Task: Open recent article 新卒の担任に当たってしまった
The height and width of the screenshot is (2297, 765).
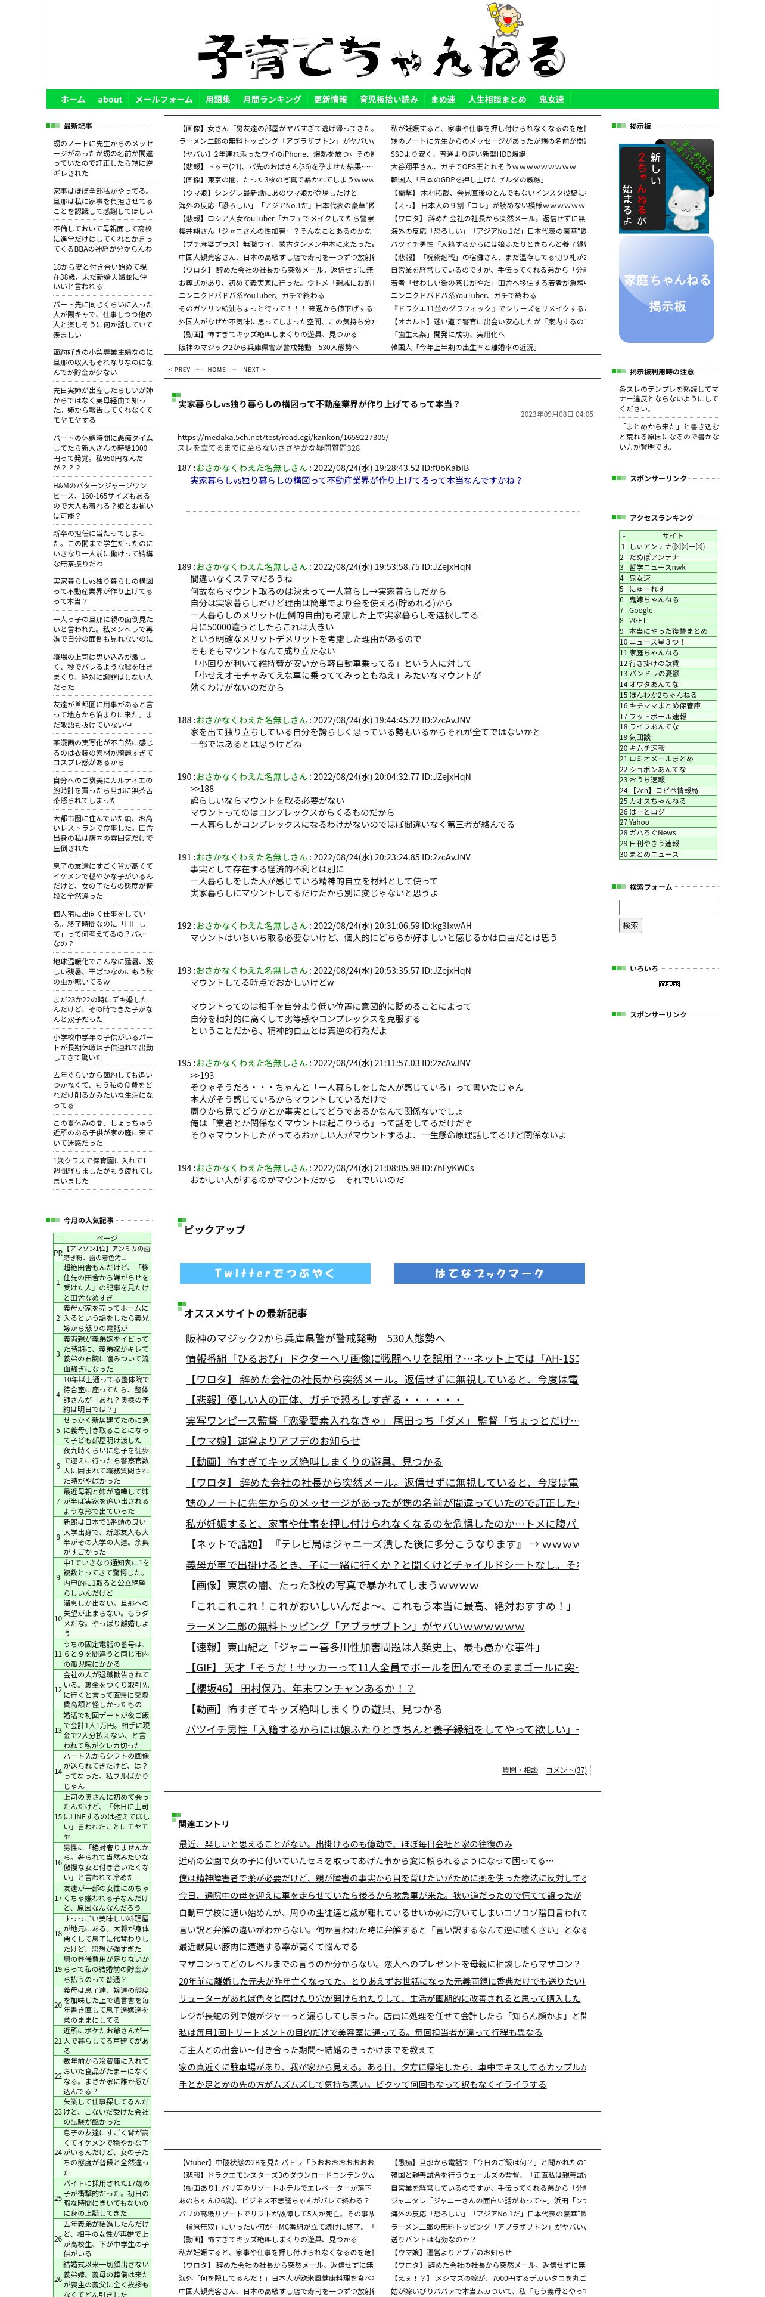Action: point(102,549)
